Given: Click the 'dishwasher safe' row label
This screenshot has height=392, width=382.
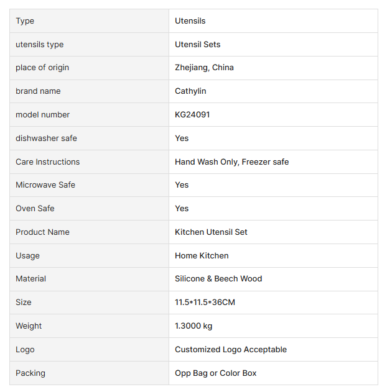Looking at the screenshot, I should [47, 139].
